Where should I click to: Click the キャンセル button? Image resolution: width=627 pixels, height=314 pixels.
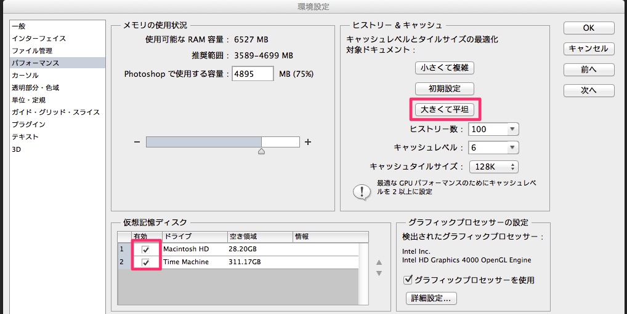click(588, 49)
